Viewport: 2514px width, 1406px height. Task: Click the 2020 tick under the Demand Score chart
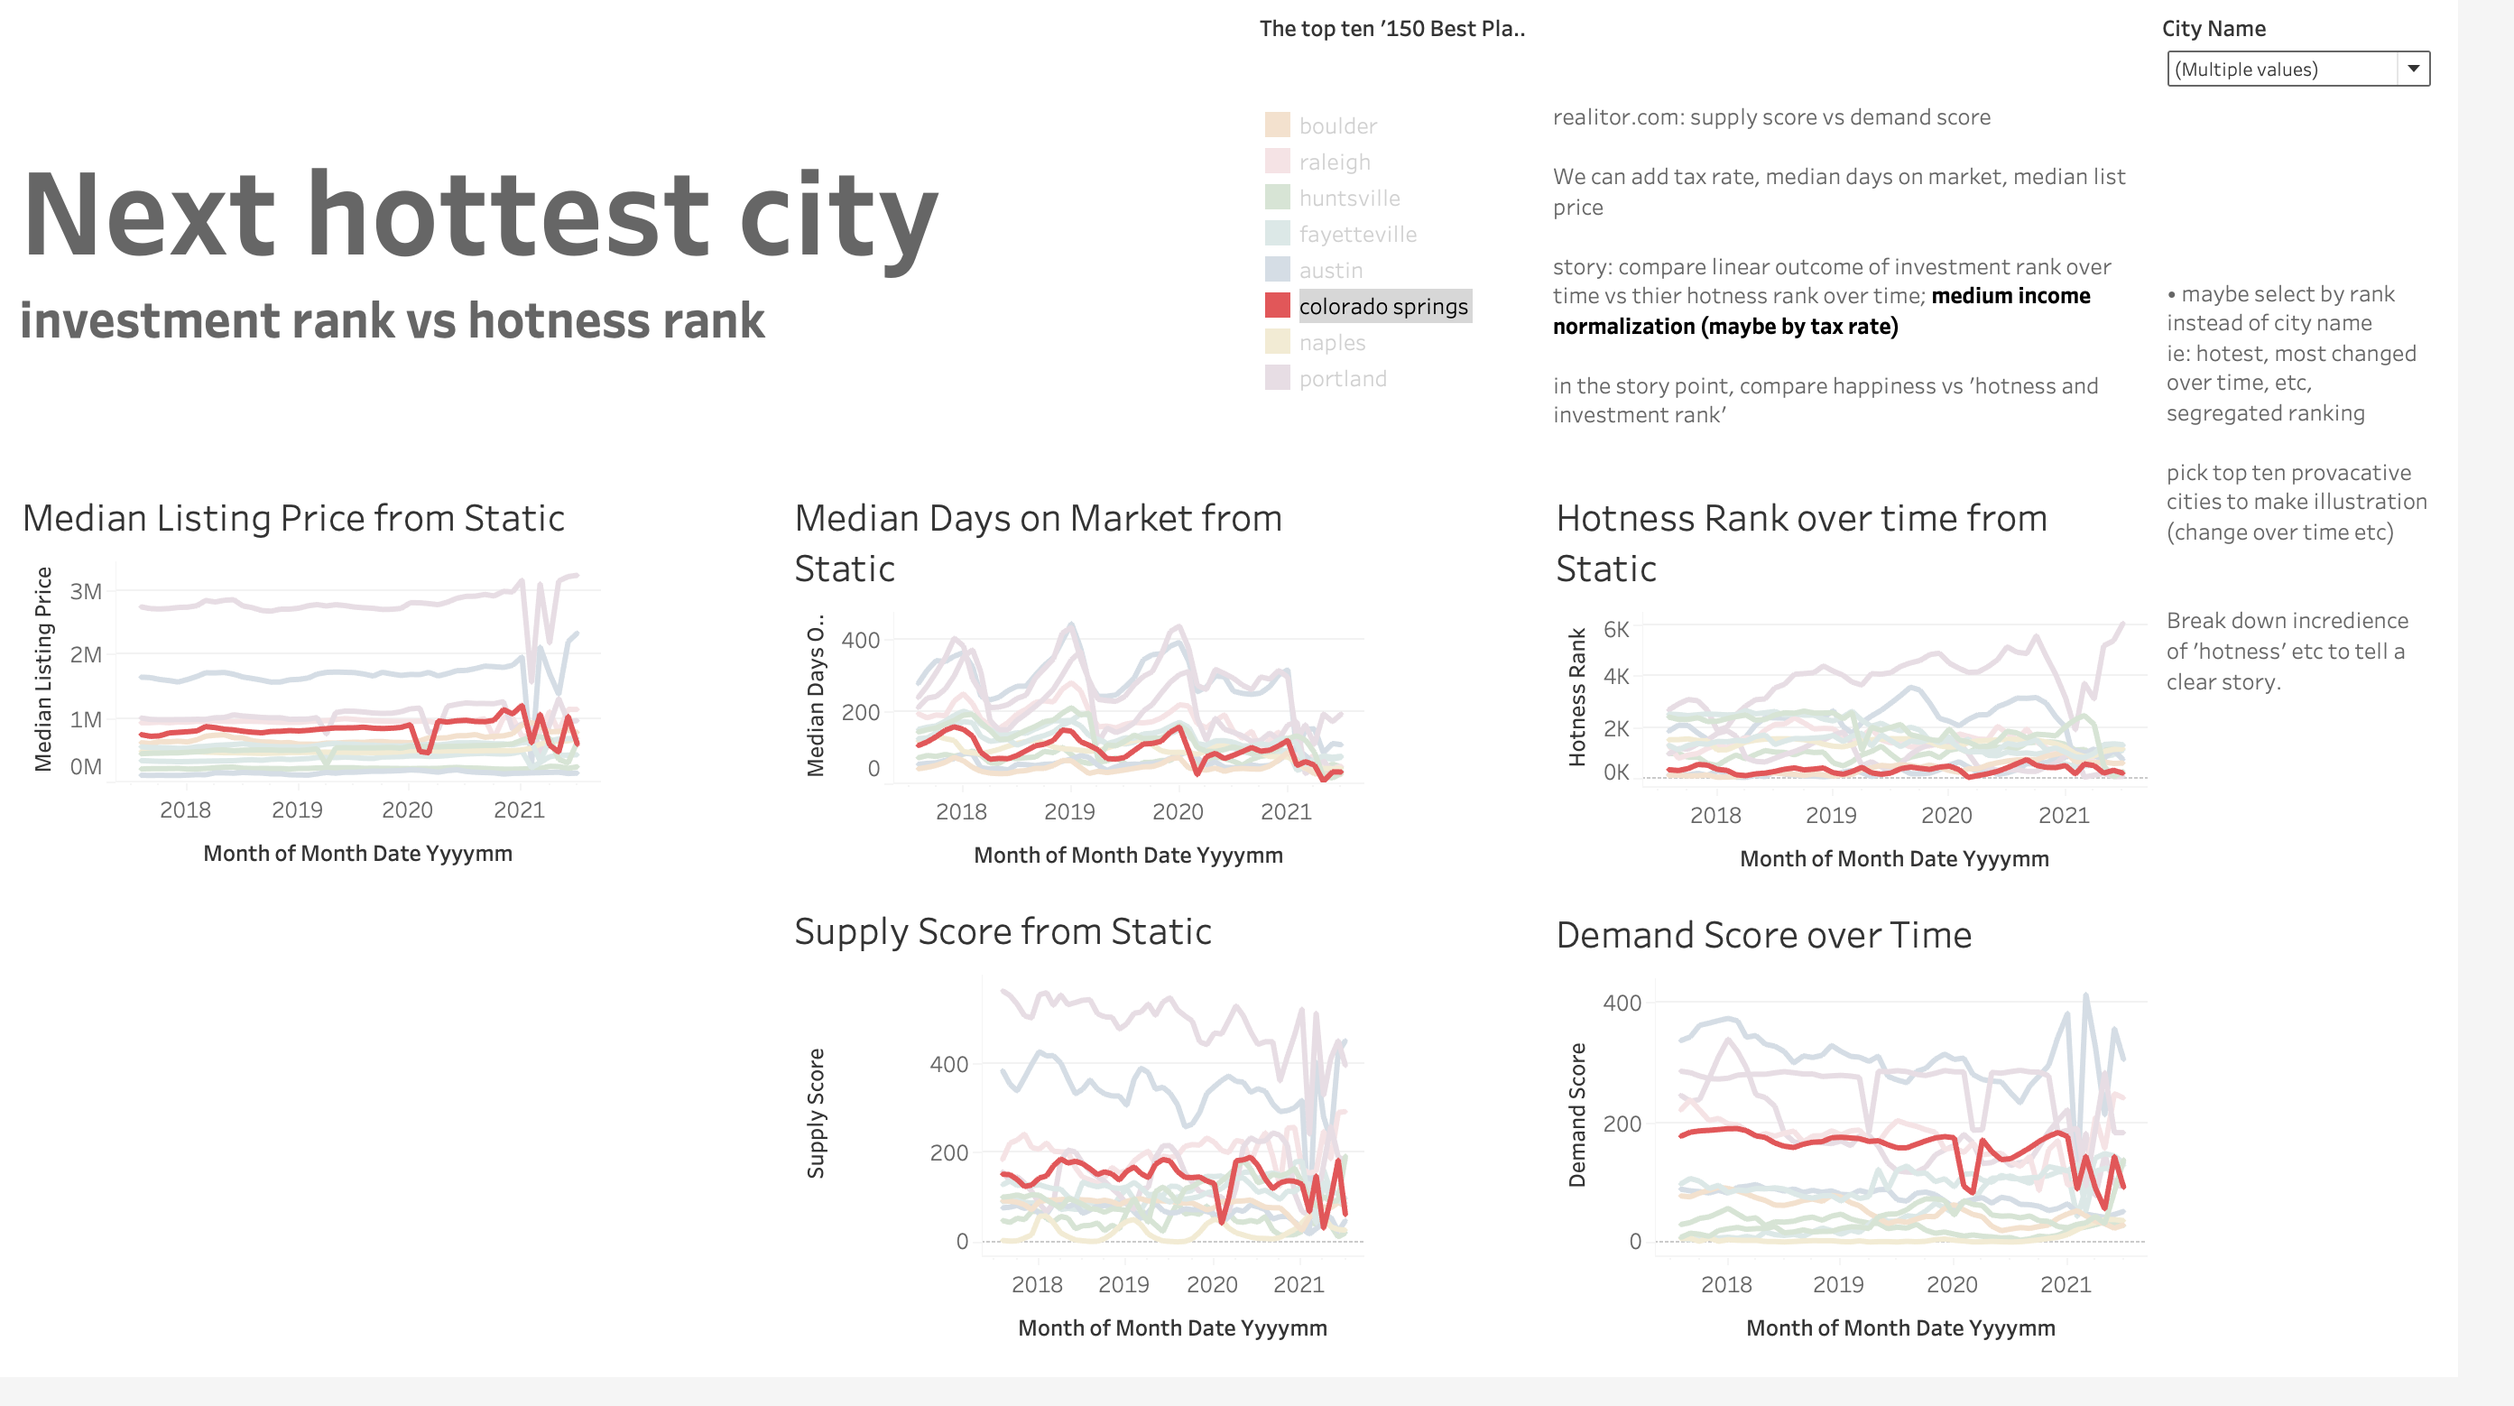click(1952, 1284)
